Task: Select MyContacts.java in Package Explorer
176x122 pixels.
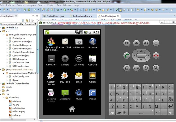Action: (x=20, y=63)
